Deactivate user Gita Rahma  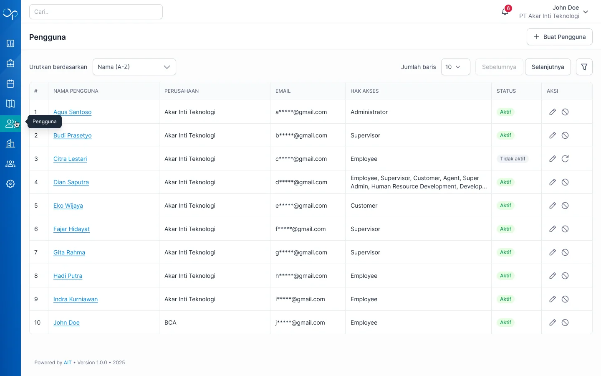(565, 252)
